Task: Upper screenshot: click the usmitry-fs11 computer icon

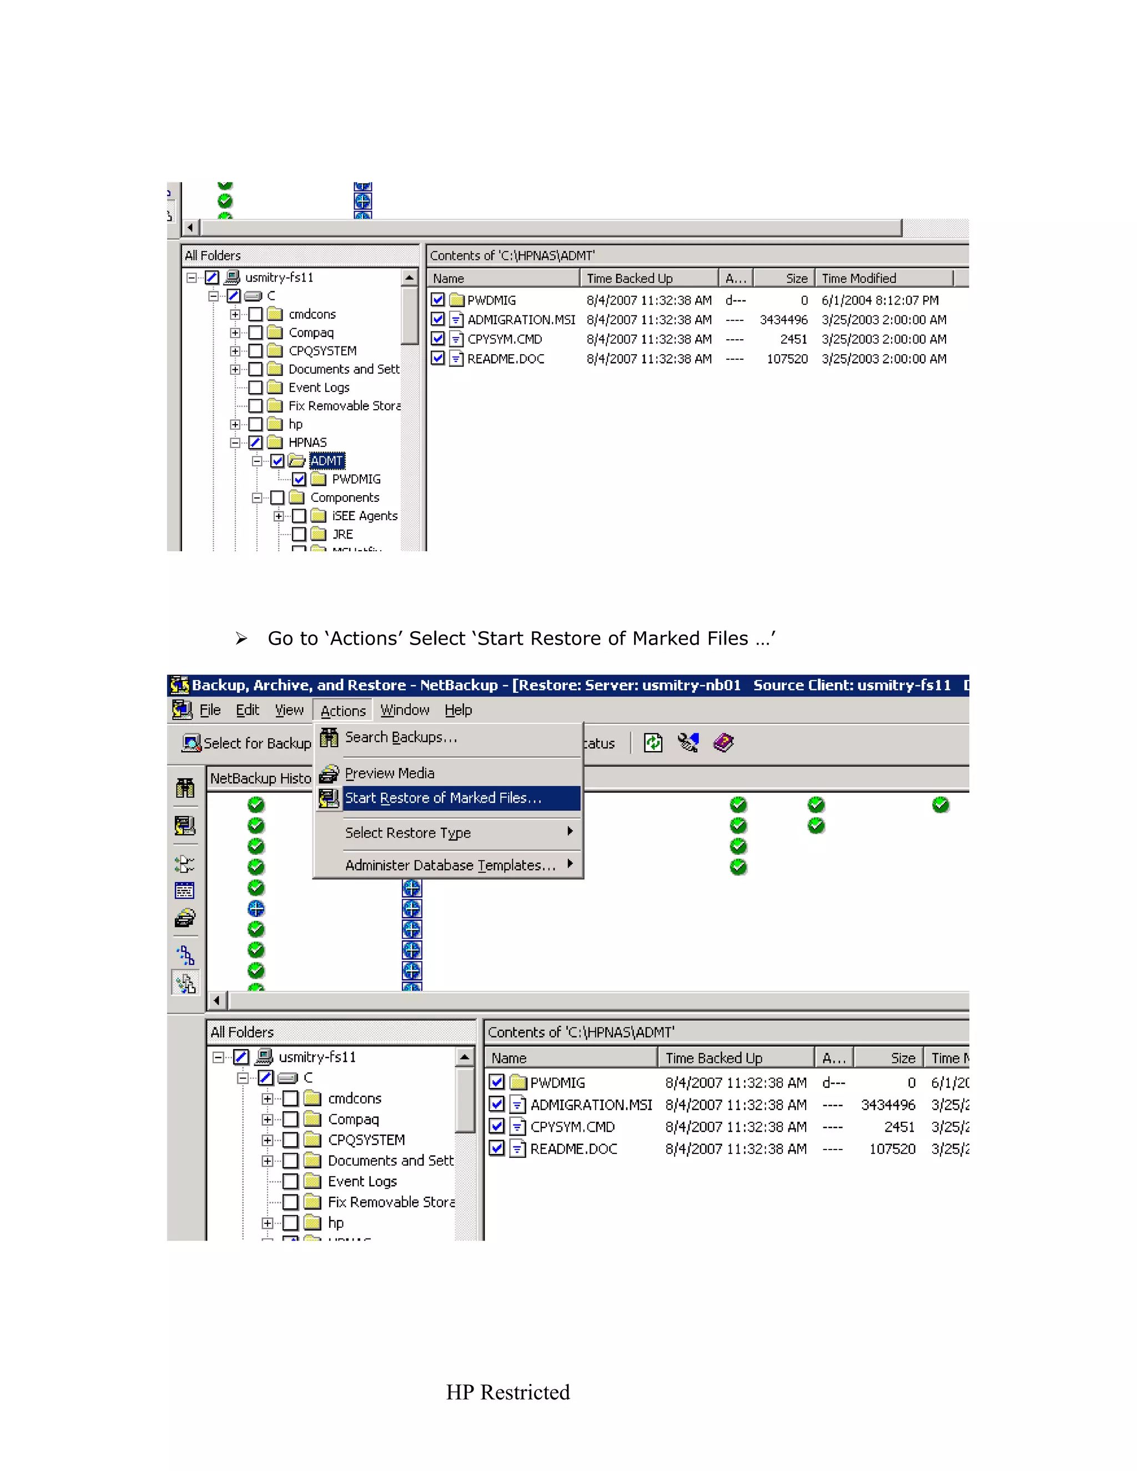Action: (233, 277)
